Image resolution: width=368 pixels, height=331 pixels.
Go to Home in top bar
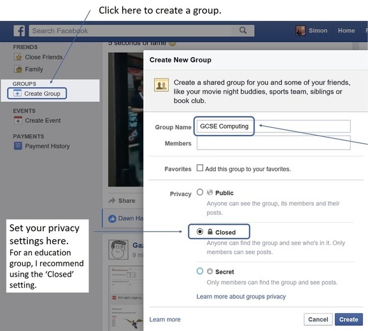click(x=346, y=31)
